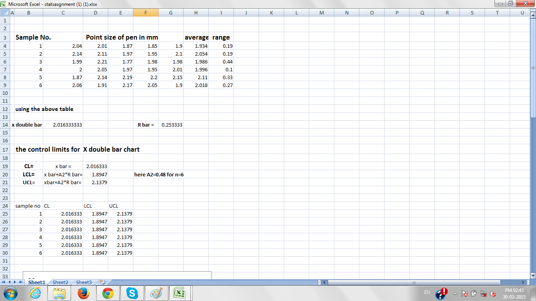Click the Action Center flag tray icon
The image size is (536, 301).
[464, 294]
